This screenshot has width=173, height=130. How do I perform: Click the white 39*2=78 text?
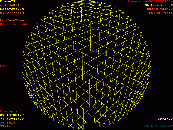coord(165,119)
